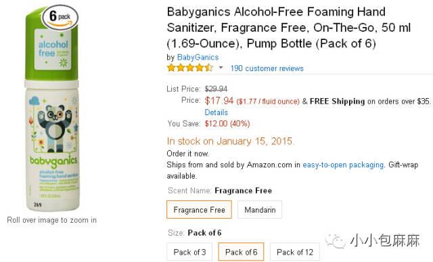Choose the Pack of 6 size
The image size is (433, 262).
[241, 252]
